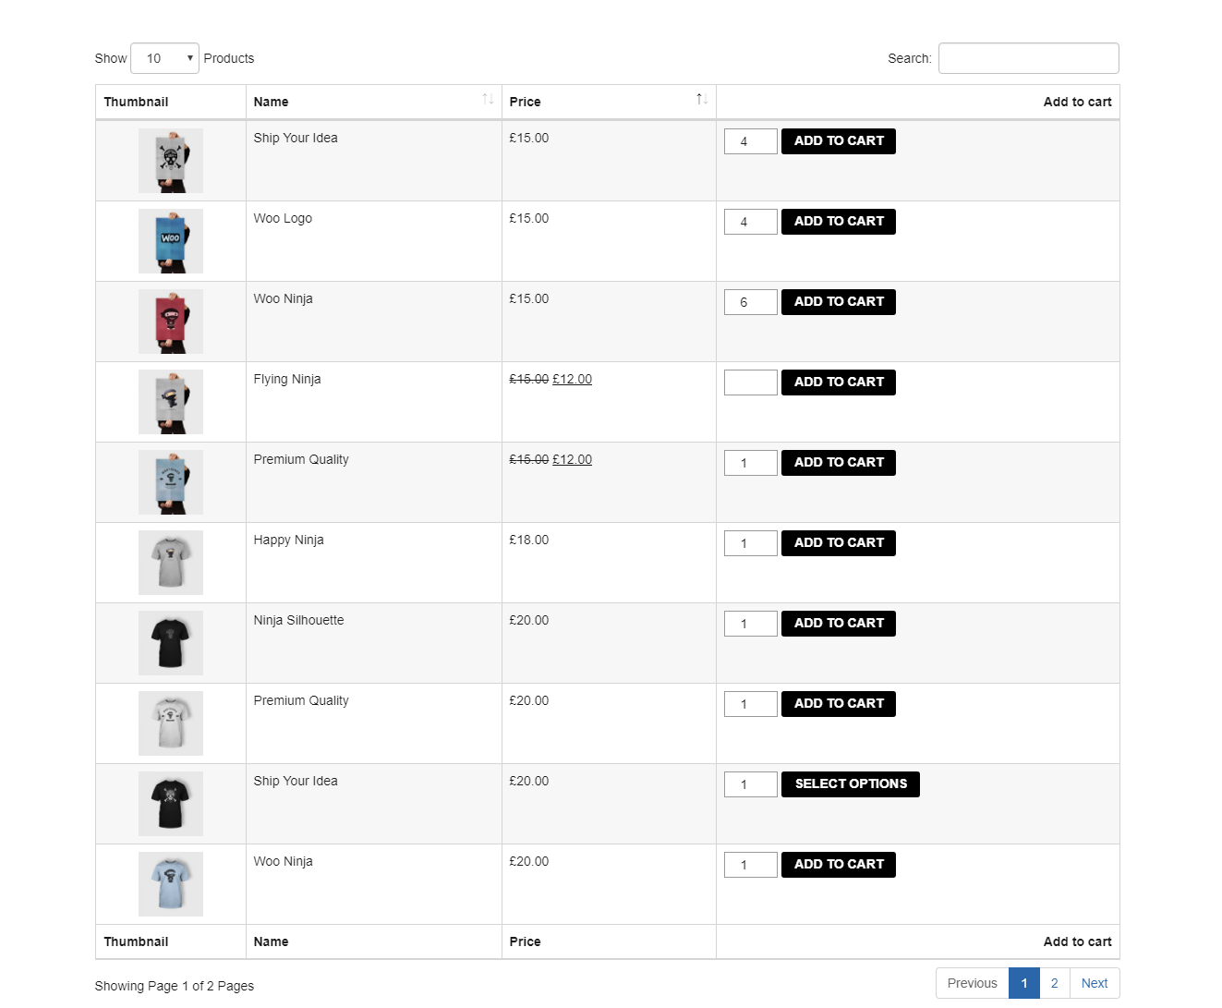Click the empty quantity field for Flying Ninja
This screenshot has width=1222, height=1008.
click(x=751, y=383)
